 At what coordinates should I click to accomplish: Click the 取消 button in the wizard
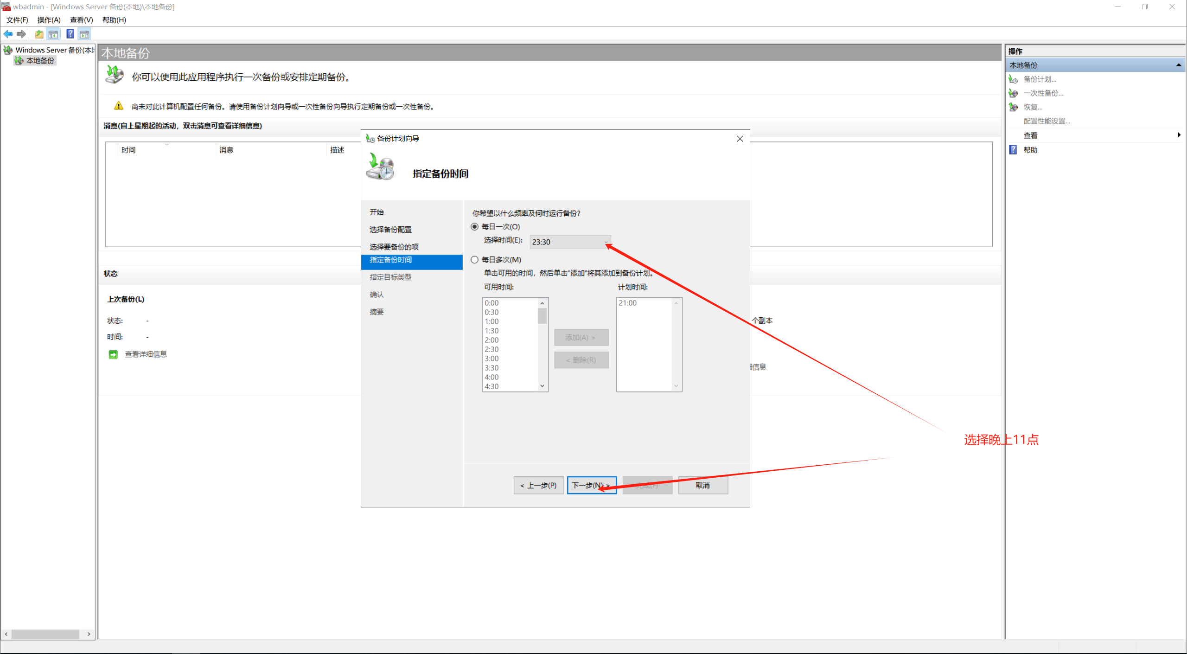click(x=702, y=485)
